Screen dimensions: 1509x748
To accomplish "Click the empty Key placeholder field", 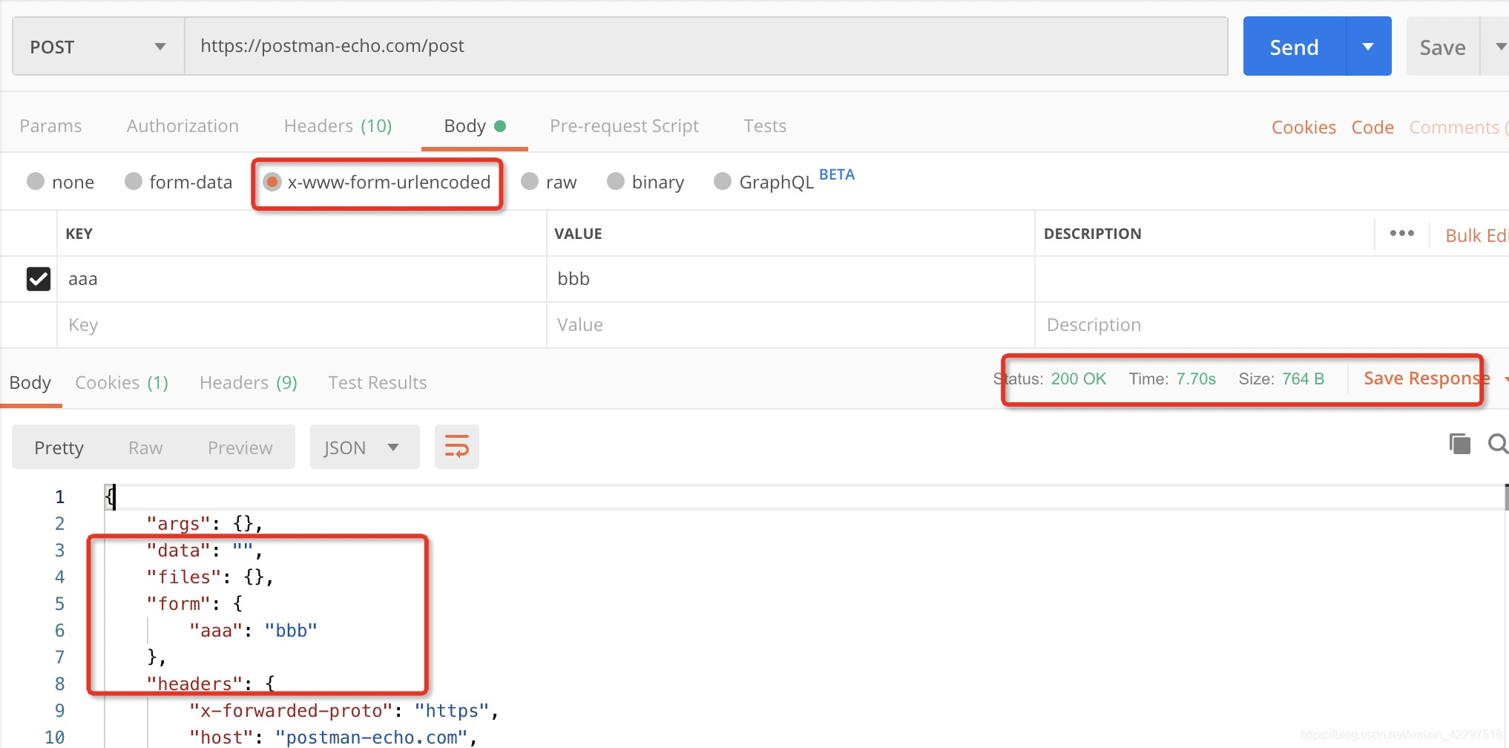I will coord(302,325).
